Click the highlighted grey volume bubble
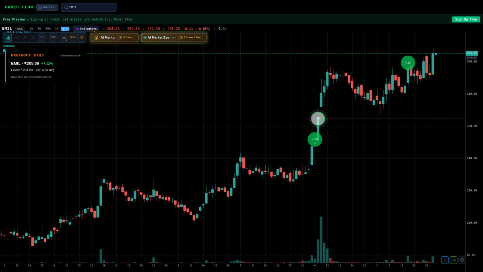This screenshot has width=483, height=272. [318, 118]
